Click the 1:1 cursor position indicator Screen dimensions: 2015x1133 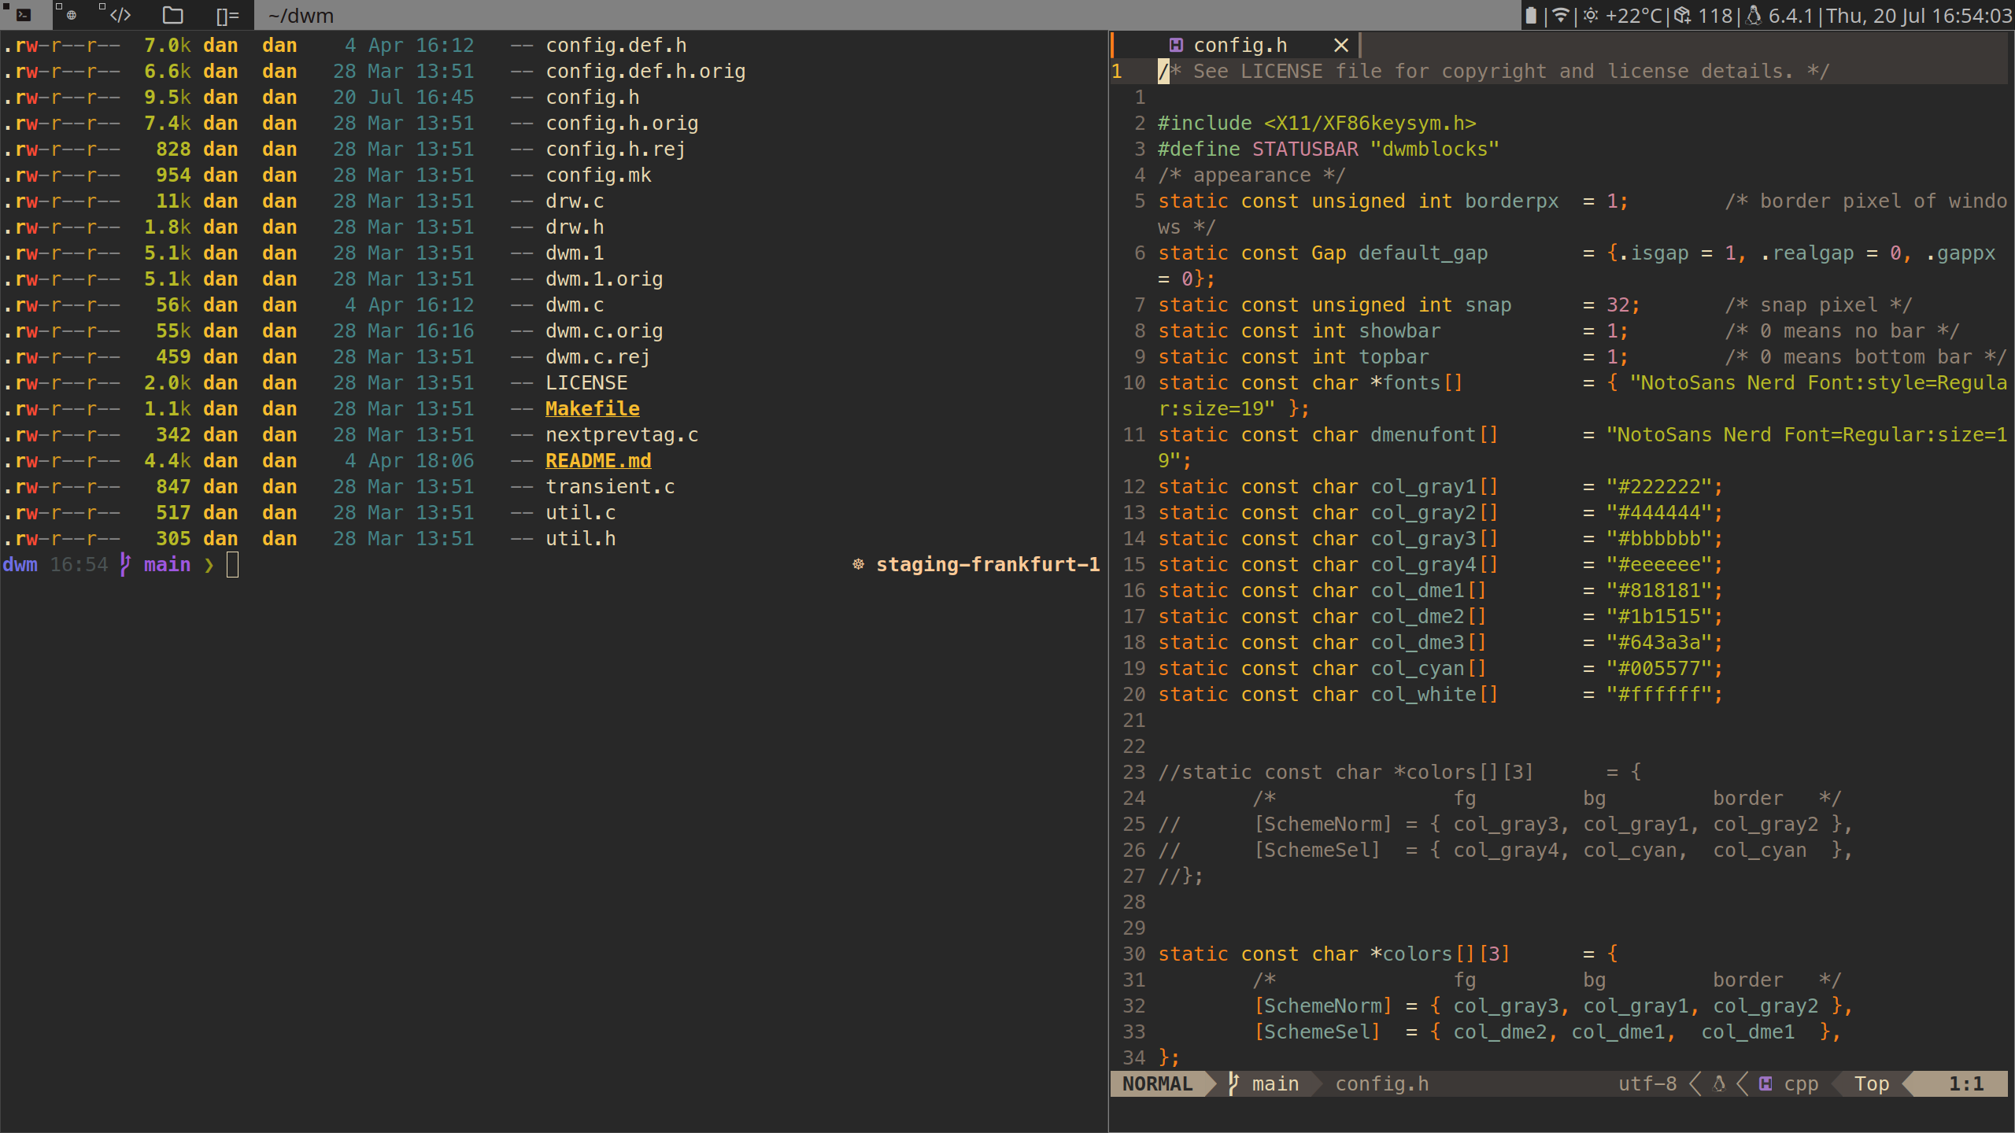point(1966,1083)
